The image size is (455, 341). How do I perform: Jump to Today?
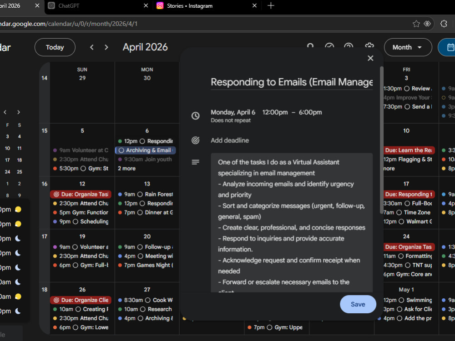pos(55,47)
